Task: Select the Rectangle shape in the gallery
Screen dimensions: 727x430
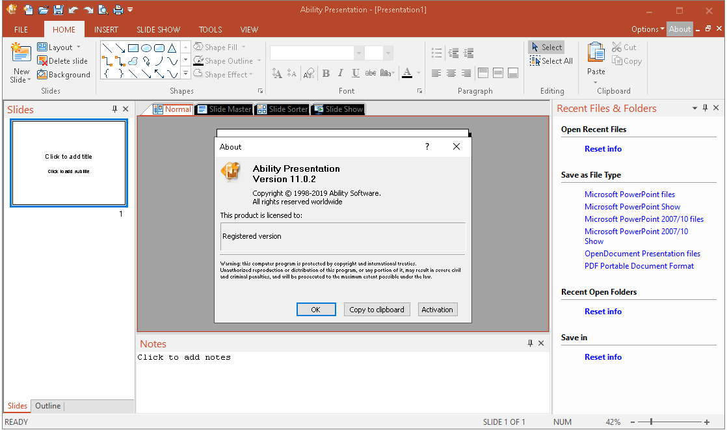Action: (x=133, y=47)
